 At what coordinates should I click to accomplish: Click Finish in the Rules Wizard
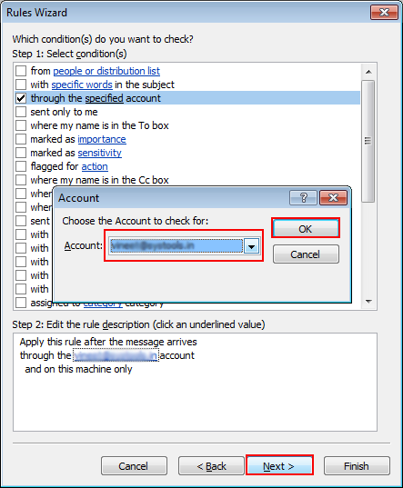pyautogui.click(x=357, y=466)
